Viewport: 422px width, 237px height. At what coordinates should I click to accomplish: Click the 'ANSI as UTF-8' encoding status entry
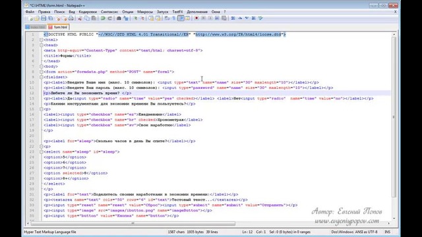(x=366, y=232)
